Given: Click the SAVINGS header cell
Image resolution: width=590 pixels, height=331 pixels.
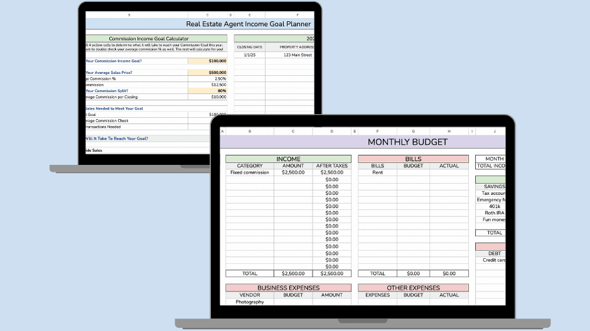Looking at the screenshot, I should (491, 186).
